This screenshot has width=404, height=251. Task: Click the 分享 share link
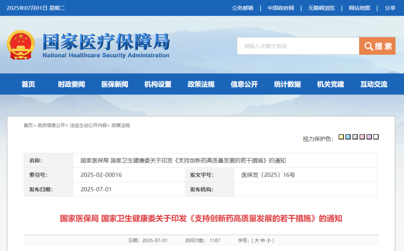pos(390,8)
